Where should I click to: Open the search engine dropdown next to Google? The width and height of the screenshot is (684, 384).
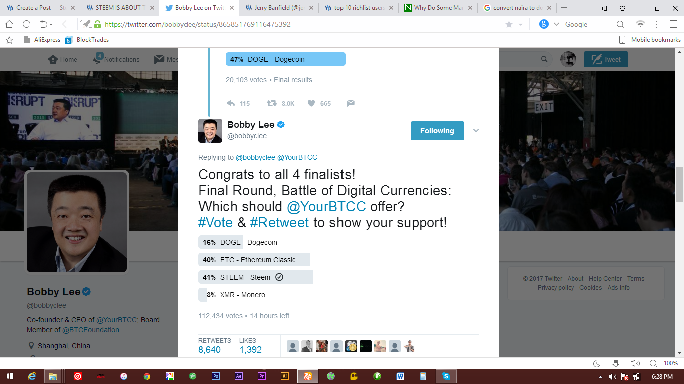[x=557, y=24]
